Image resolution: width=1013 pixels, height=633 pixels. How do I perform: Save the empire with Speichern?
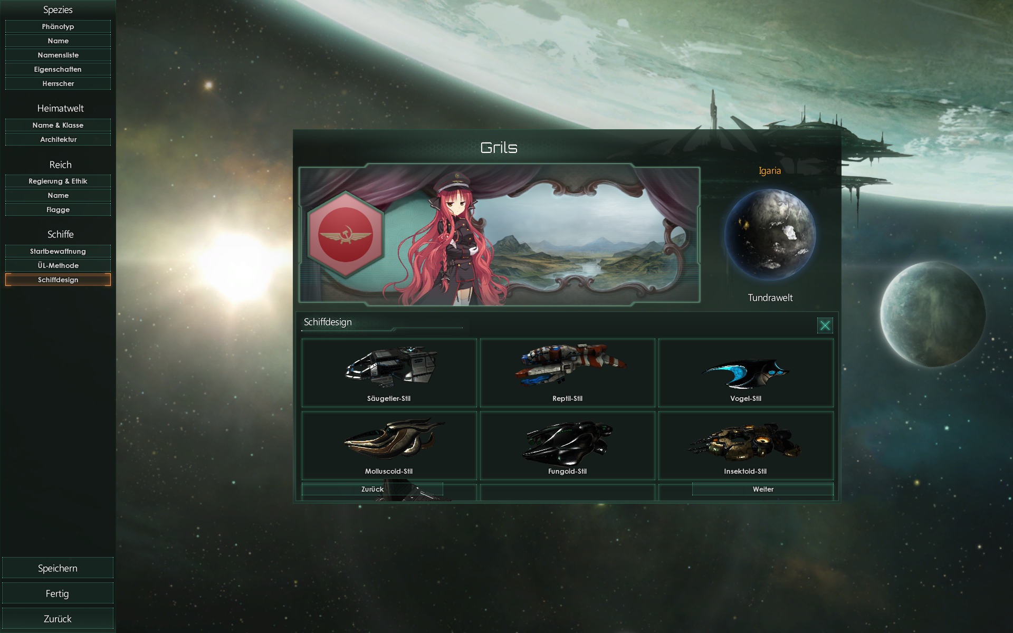click(58, 568)
